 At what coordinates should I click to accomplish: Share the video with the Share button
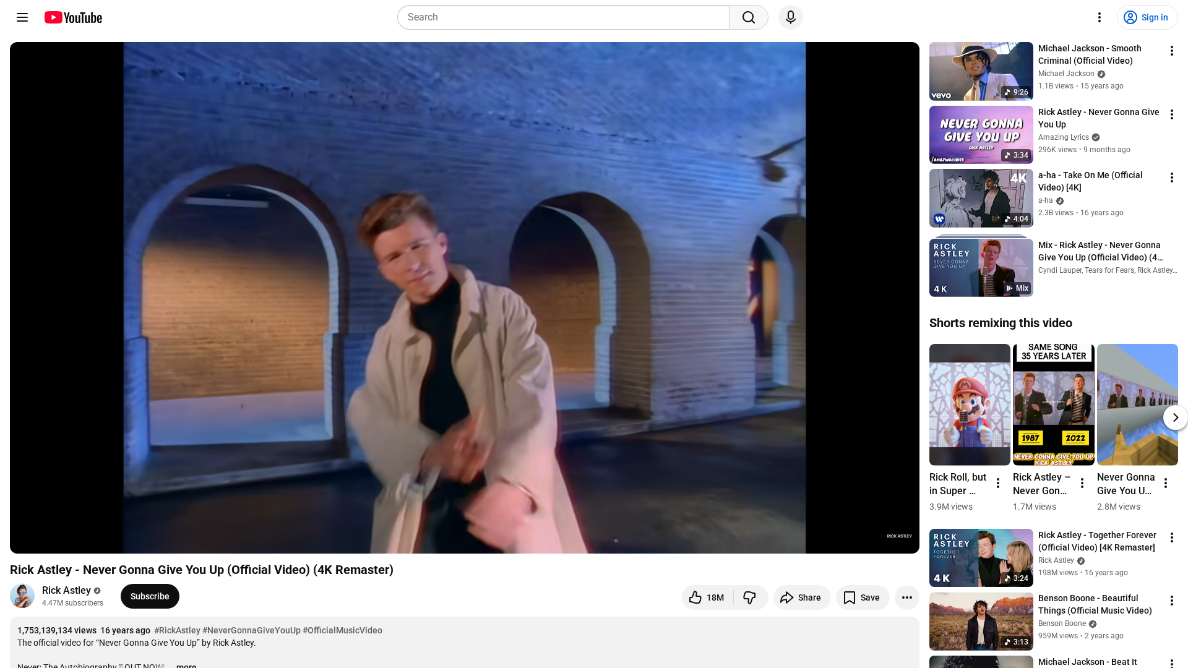click(x=801, y=597)
